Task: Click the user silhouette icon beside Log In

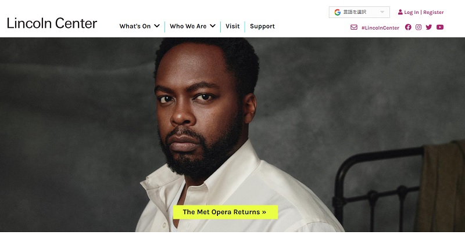Action: point(400,12)
